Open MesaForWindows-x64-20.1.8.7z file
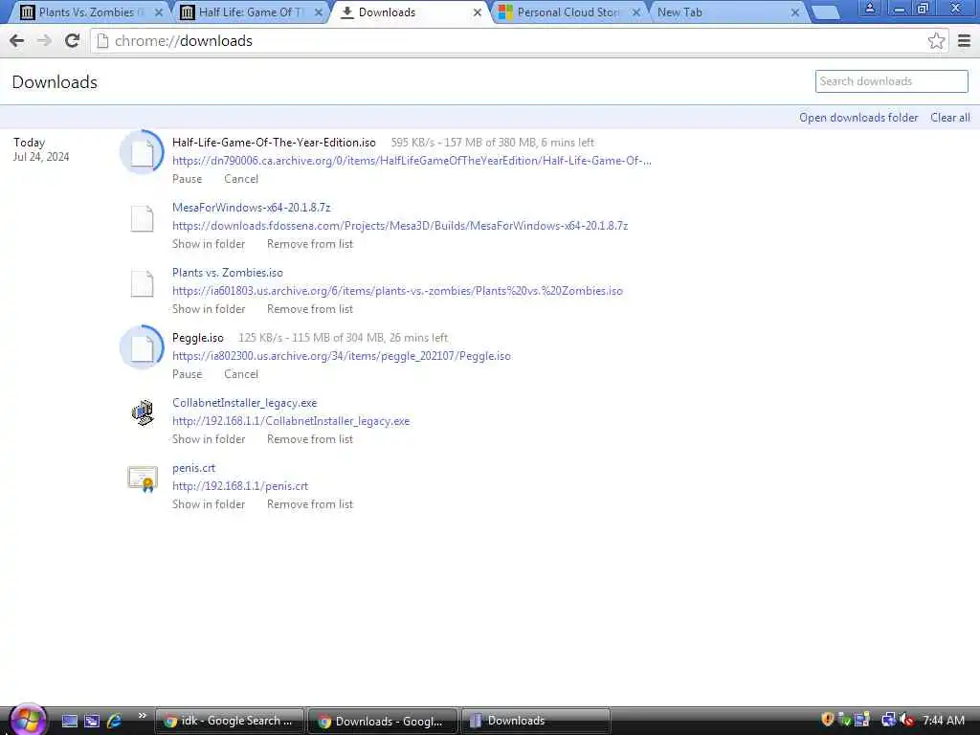 click(x=252, y=208)
